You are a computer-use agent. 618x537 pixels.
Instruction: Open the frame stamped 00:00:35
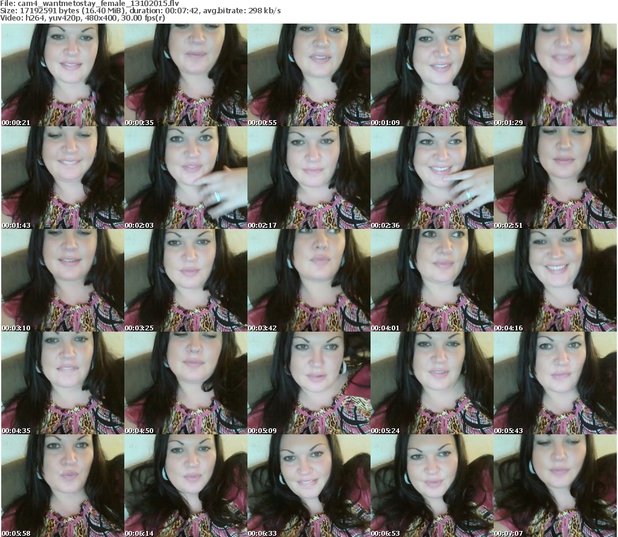(x=186, y=75)
